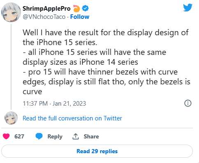The image size is (199, 163).
Task: Click the Twitter bird logo
Action: (x=188, y=7)
